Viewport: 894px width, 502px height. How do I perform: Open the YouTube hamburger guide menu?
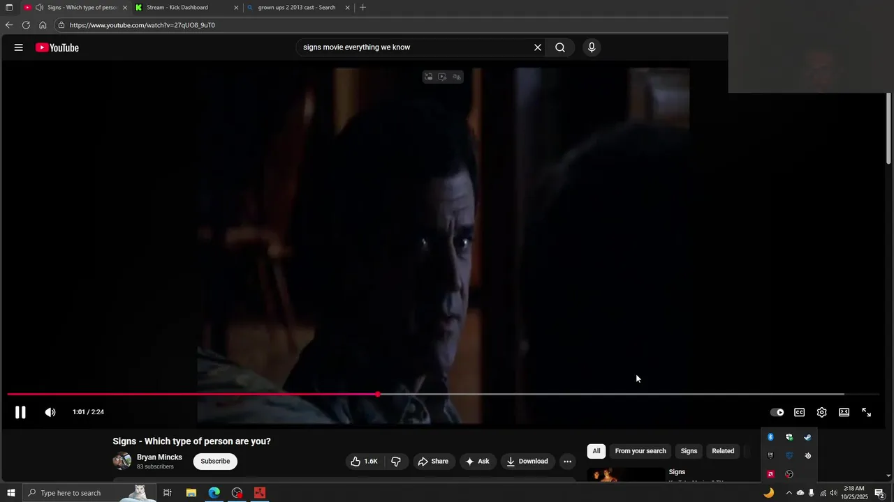tap(19, 47)
